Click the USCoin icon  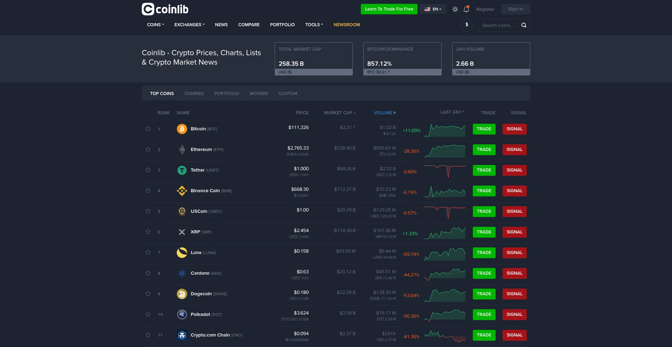click(182, 211)
